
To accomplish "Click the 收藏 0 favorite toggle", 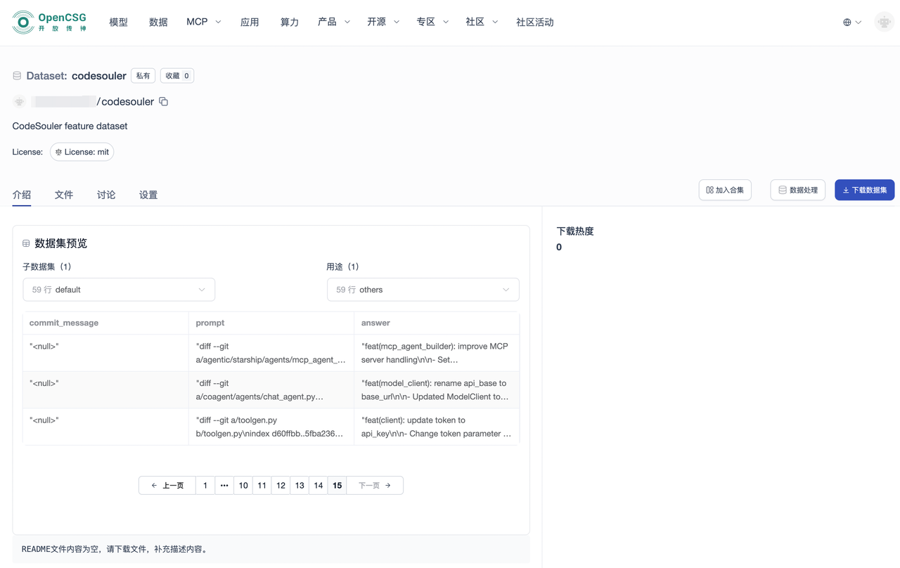I will (176, 75).
